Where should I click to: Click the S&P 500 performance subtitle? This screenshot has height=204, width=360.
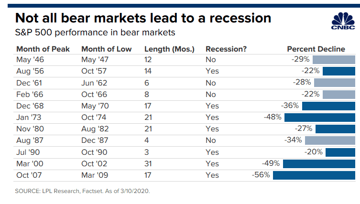(x=94, y=32)
